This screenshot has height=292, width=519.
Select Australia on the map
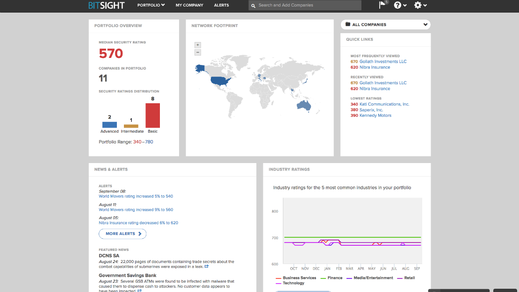303,106
